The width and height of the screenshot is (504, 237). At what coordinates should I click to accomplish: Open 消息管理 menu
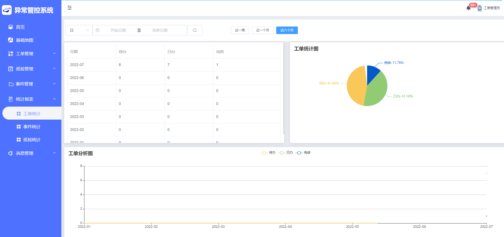[31, 153]
